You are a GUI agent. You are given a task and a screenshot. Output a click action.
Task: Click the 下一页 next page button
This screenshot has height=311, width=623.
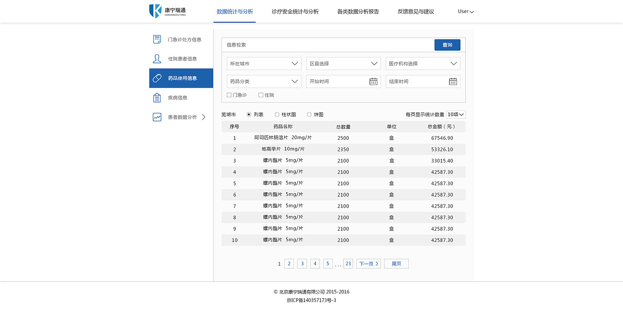coord(368,264)
